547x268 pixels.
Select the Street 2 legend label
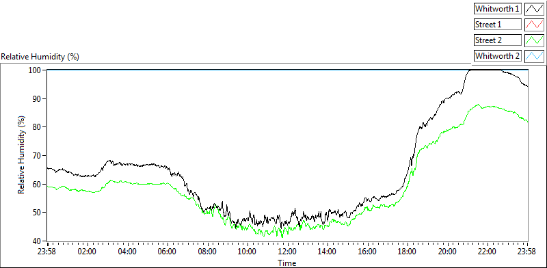pyautogui.click(x=498, y=40)
